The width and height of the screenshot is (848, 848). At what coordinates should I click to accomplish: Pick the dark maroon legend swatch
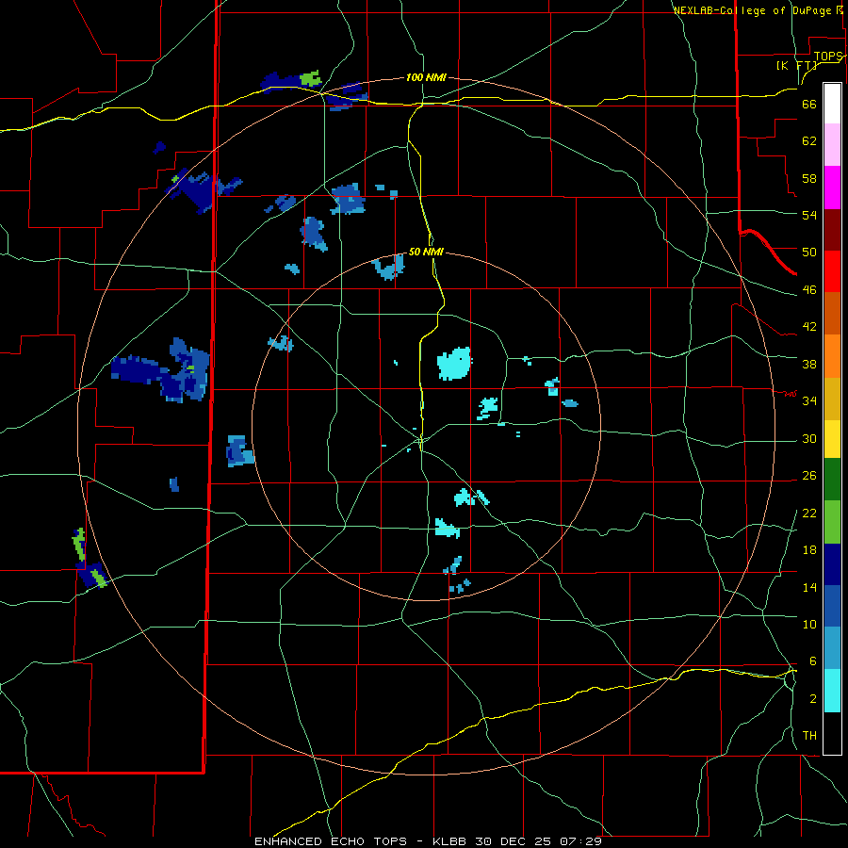pyautogui.click(x=832, y=230)
